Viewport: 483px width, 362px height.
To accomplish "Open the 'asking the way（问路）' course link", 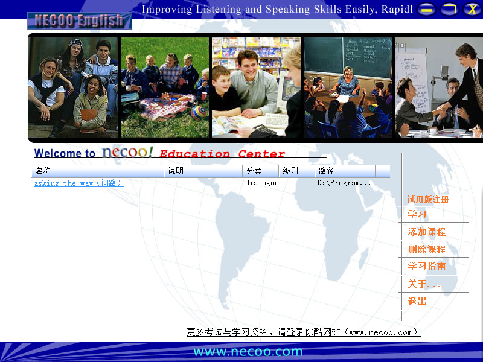I will (79, 183).
